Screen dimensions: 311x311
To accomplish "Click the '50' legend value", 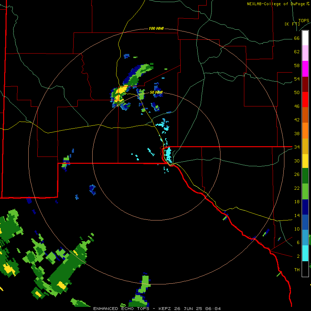I will pos(297,92).
